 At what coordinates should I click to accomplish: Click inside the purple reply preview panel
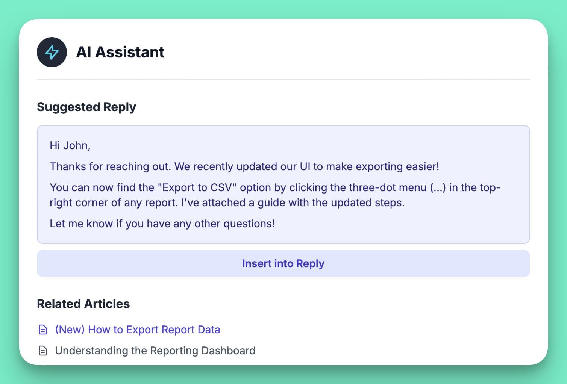(283, 184)
